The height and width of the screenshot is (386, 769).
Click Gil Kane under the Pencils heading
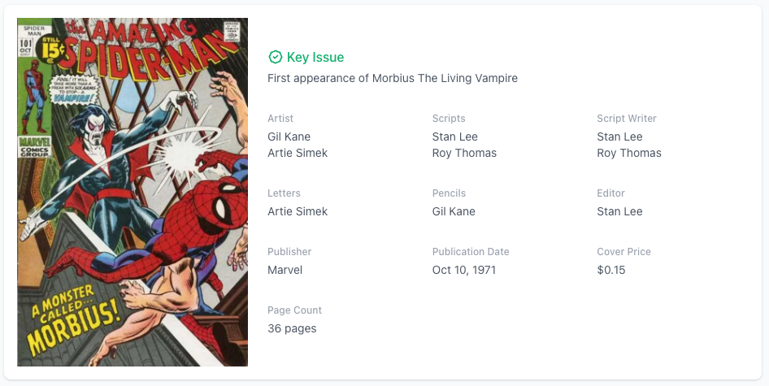click(454, 211)
